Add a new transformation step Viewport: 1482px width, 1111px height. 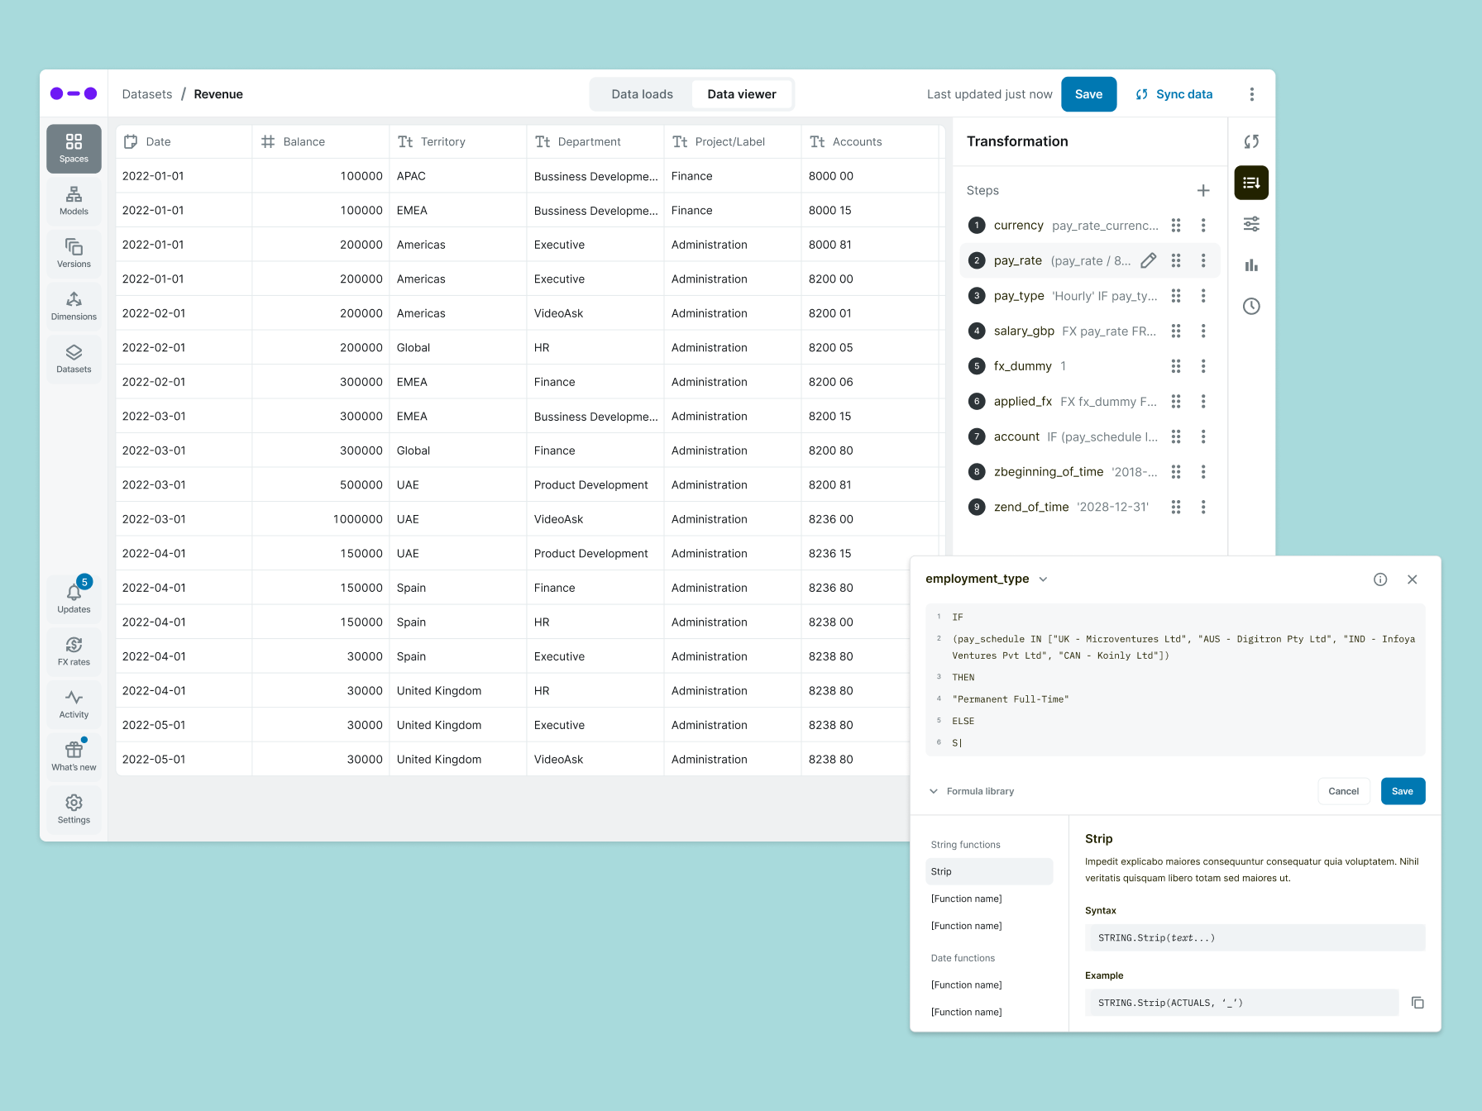click(1203, 191)
